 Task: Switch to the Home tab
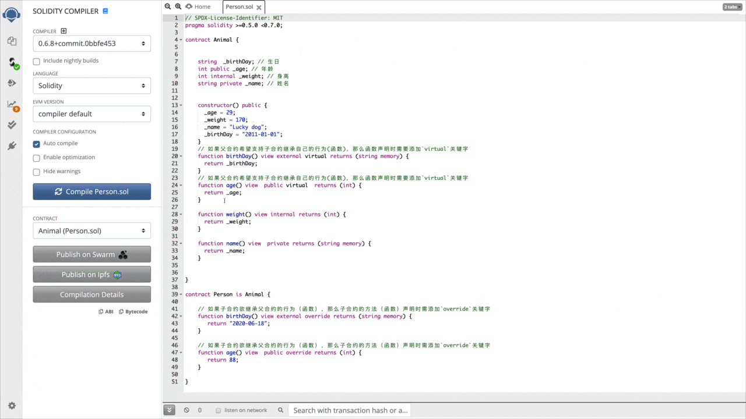coord(199,7)
